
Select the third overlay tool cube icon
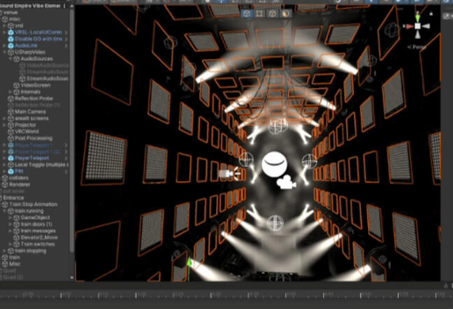pyautogui.click(x=272, y=13)
